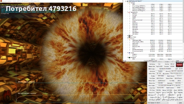The image size is (184, 104).
Task: Select the SoC Voltage row
Action: (x=153, y=8)
